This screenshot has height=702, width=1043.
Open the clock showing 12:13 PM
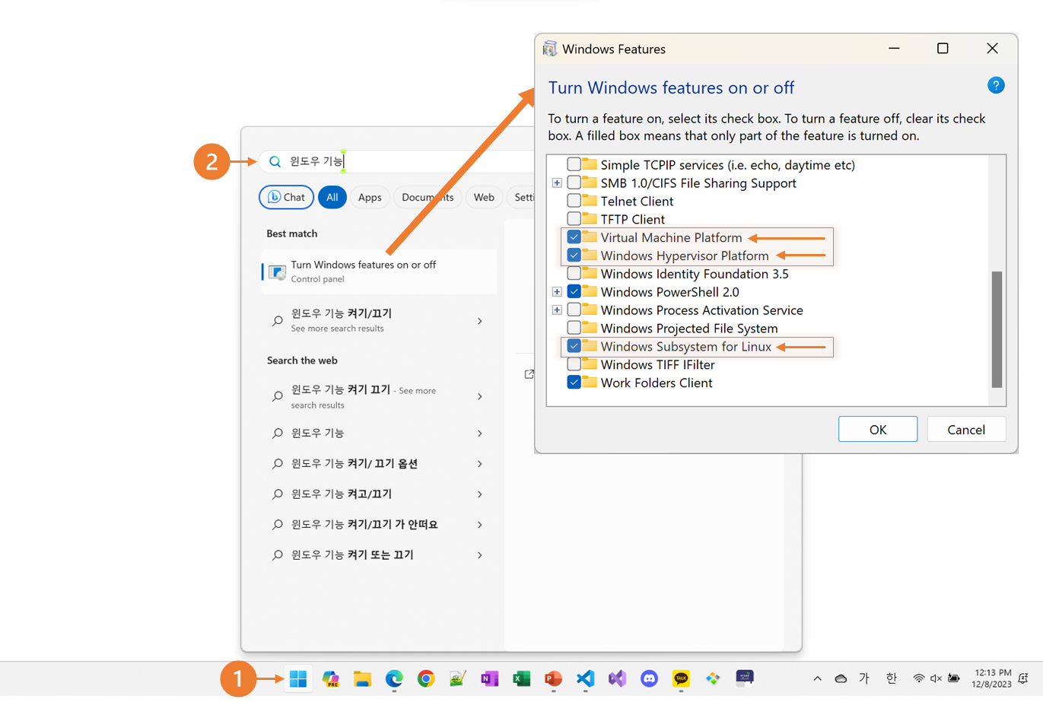(991, 678)
